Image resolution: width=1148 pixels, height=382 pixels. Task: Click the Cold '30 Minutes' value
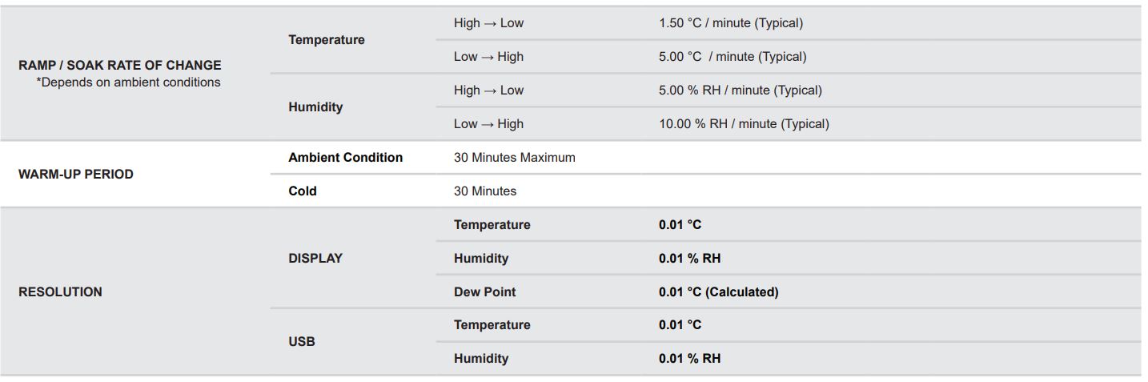[x=485, y=191]
